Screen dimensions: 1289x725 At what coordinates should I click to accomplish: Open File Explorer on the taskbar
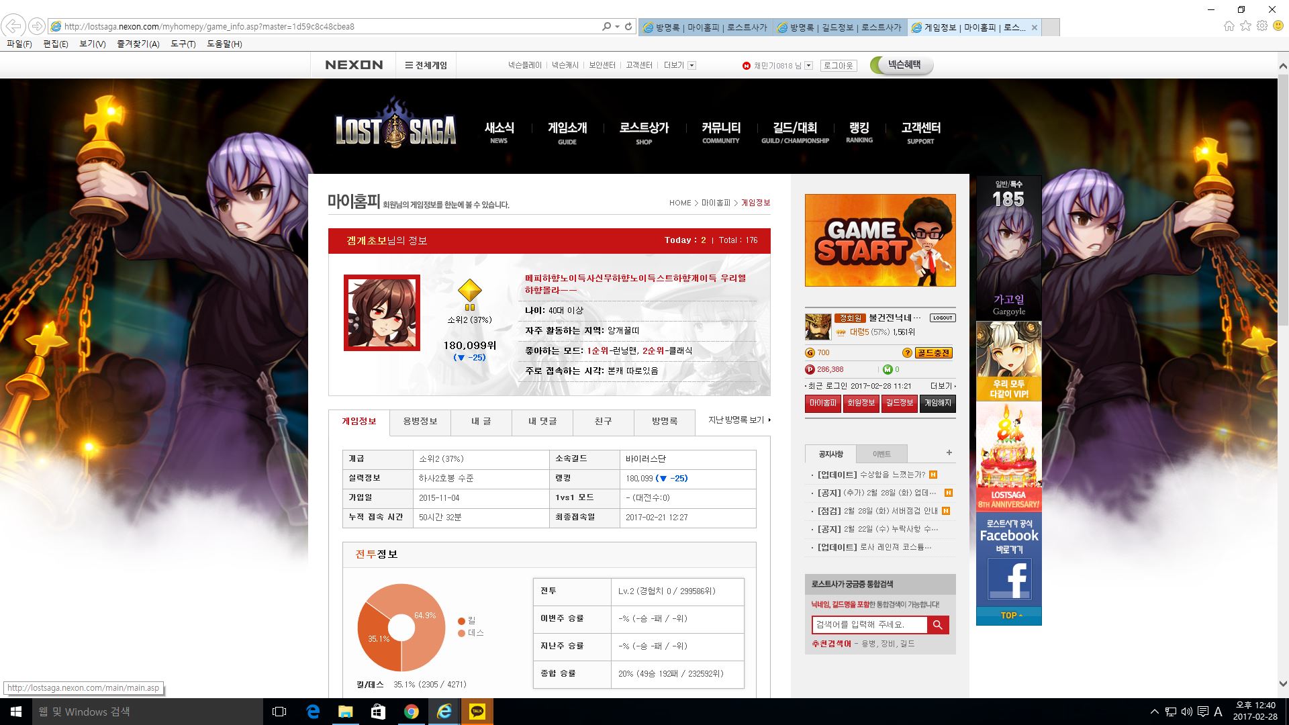pos(345,712)
